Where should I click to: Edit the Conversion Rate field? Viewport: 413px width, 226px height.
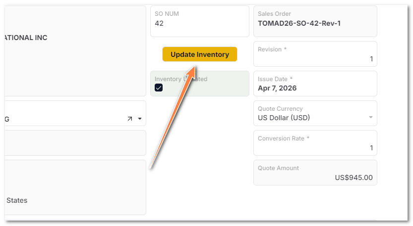point(315,143)
